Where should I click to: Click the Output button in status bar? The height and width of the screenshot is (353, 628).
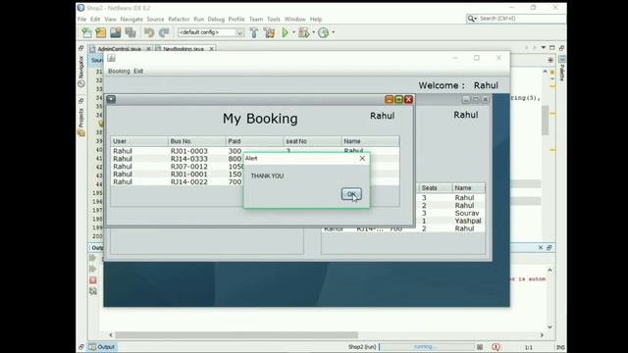[x=102, y=347]
